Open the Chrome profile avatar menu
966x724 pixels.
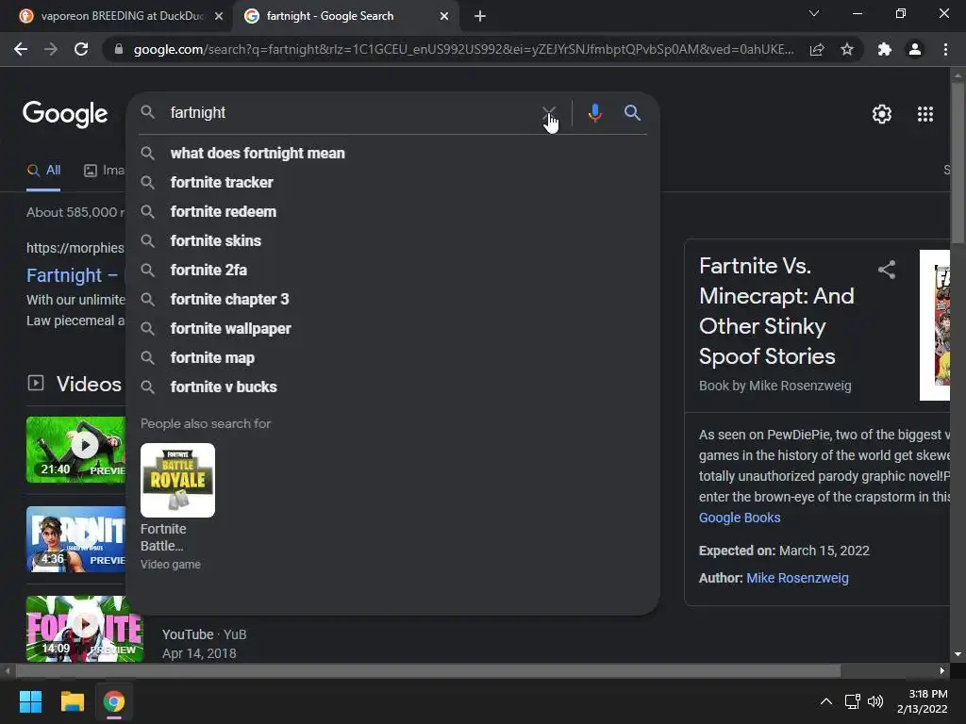click(915, 49)
